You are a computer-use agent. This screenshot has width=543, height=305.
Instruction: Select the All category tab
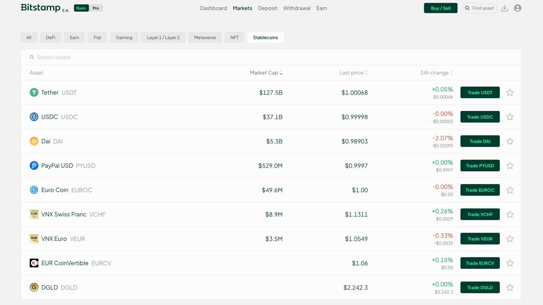pyautogui.click(x=29, y=37)
